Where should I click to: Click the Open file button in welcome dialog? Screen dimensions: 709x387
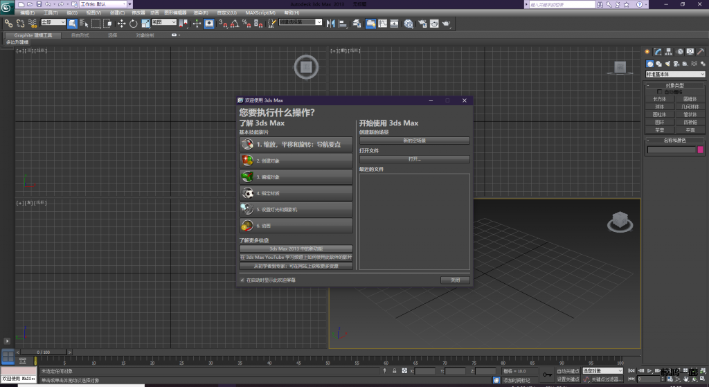click(x=414, y=159)
